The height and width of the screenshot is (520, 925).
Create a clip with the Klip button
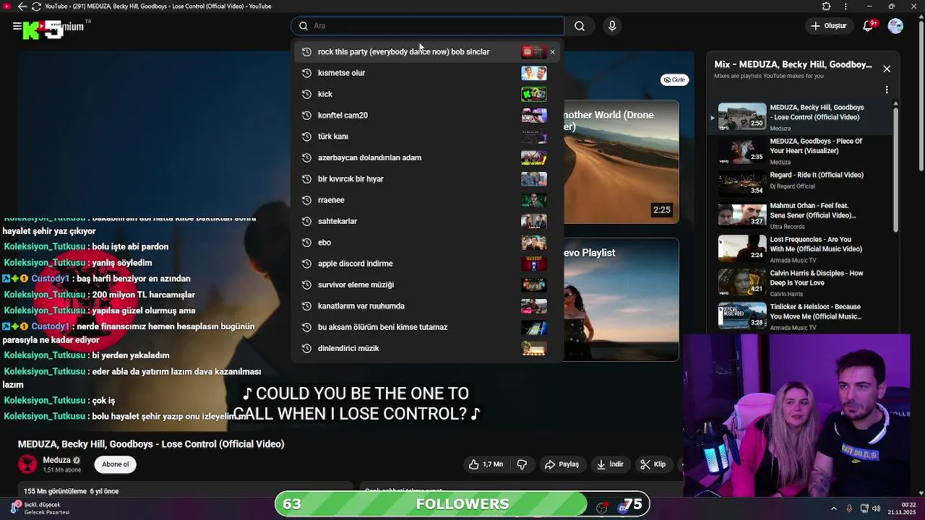click(653, 464)
